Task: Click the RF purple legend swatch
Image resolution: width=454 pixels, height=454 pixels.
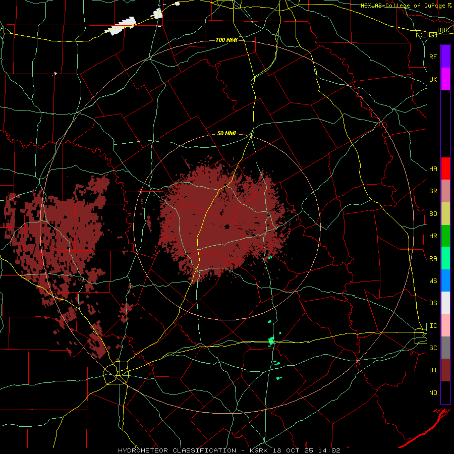Action: [445, 56]
